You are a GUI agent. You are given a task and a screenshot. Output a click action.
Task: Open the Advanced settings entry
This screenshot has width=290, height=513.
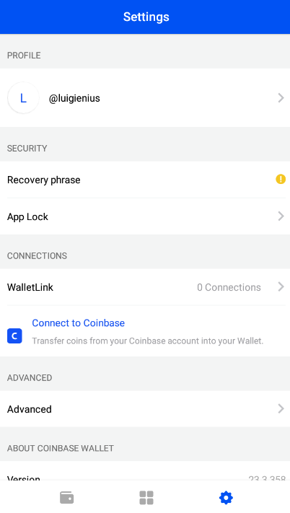[145, 409]
